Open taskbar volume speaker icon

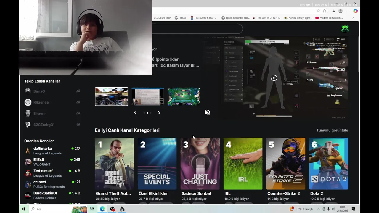coord(333,209)
